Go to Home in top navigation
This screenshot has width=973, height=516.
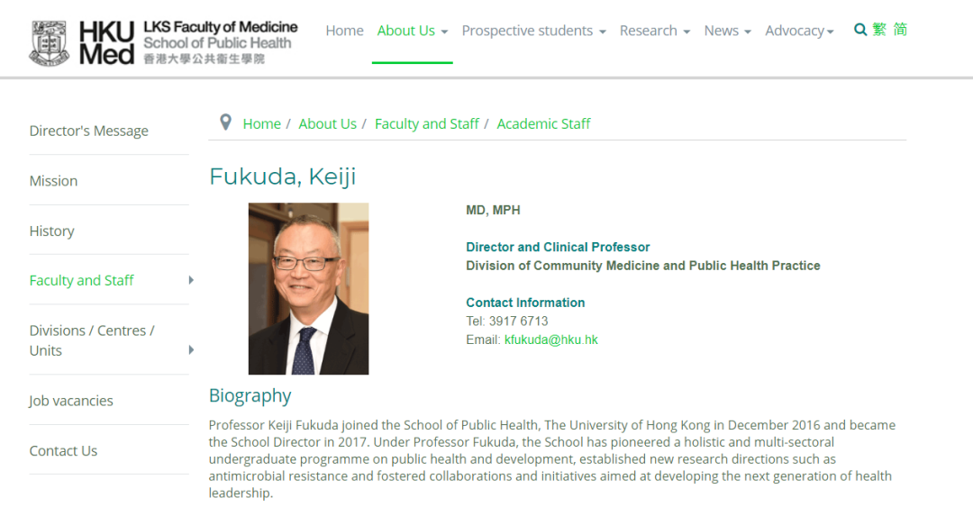pos(344,31)
